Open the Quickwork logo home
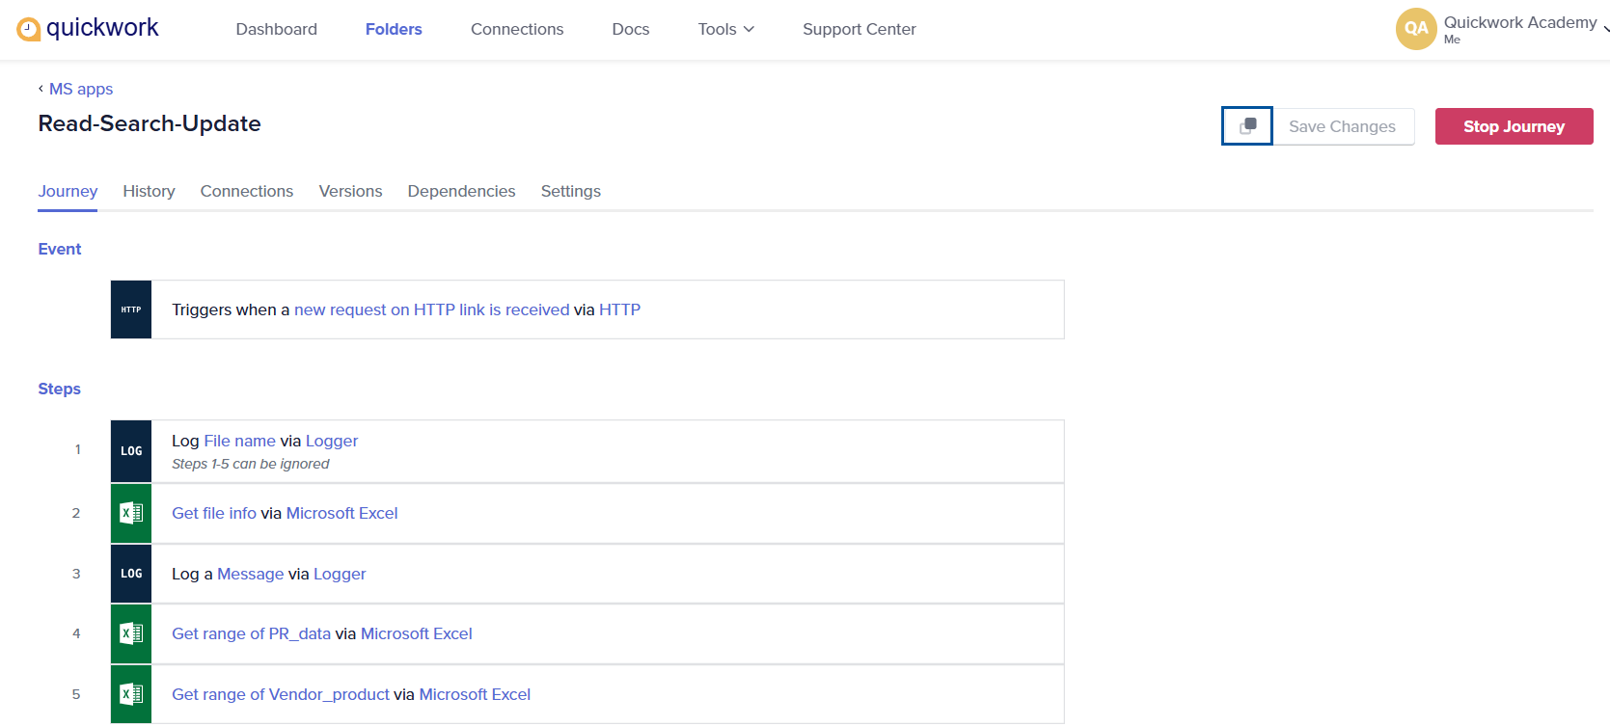 [88, 28]
